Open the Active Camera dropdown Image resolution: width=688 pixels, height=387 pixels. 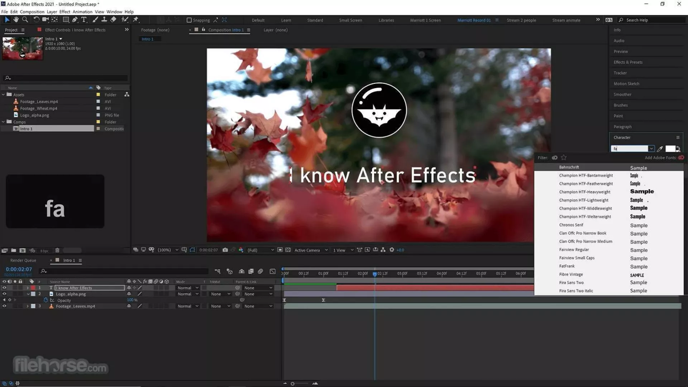[311, 250]
